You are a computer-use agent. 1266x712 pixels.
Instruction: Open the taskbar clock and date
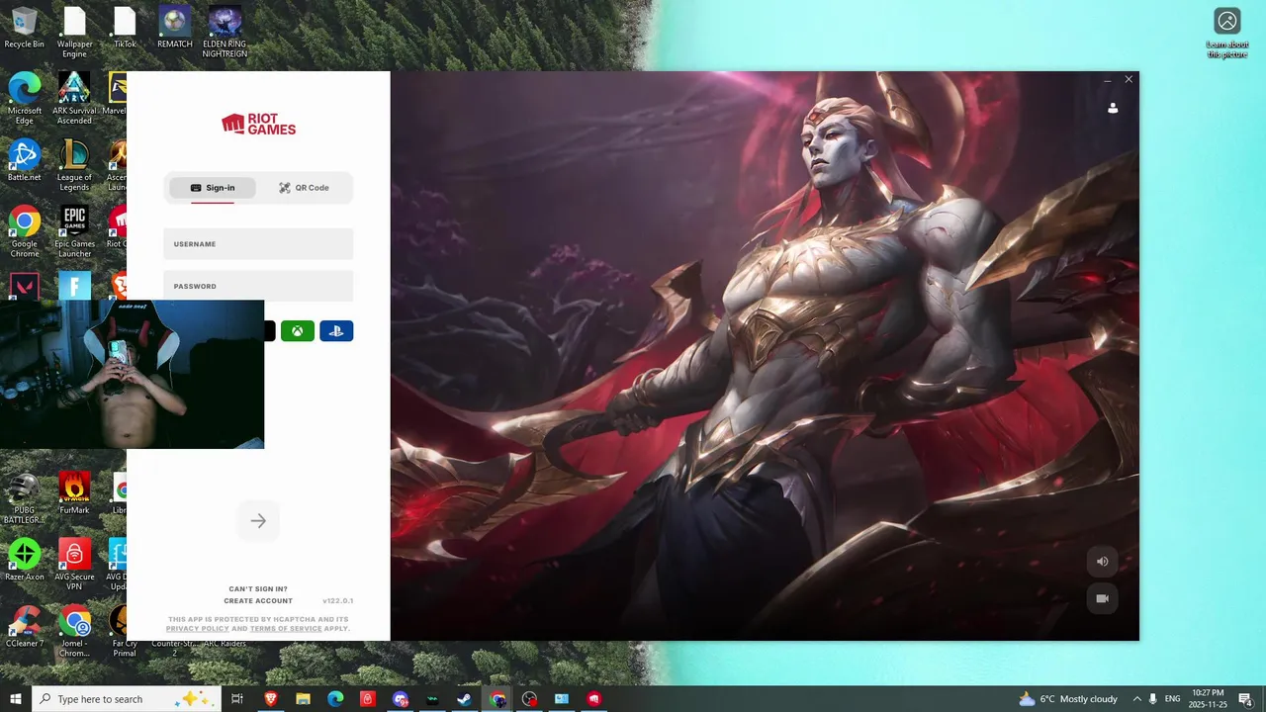coord(1209,699)
